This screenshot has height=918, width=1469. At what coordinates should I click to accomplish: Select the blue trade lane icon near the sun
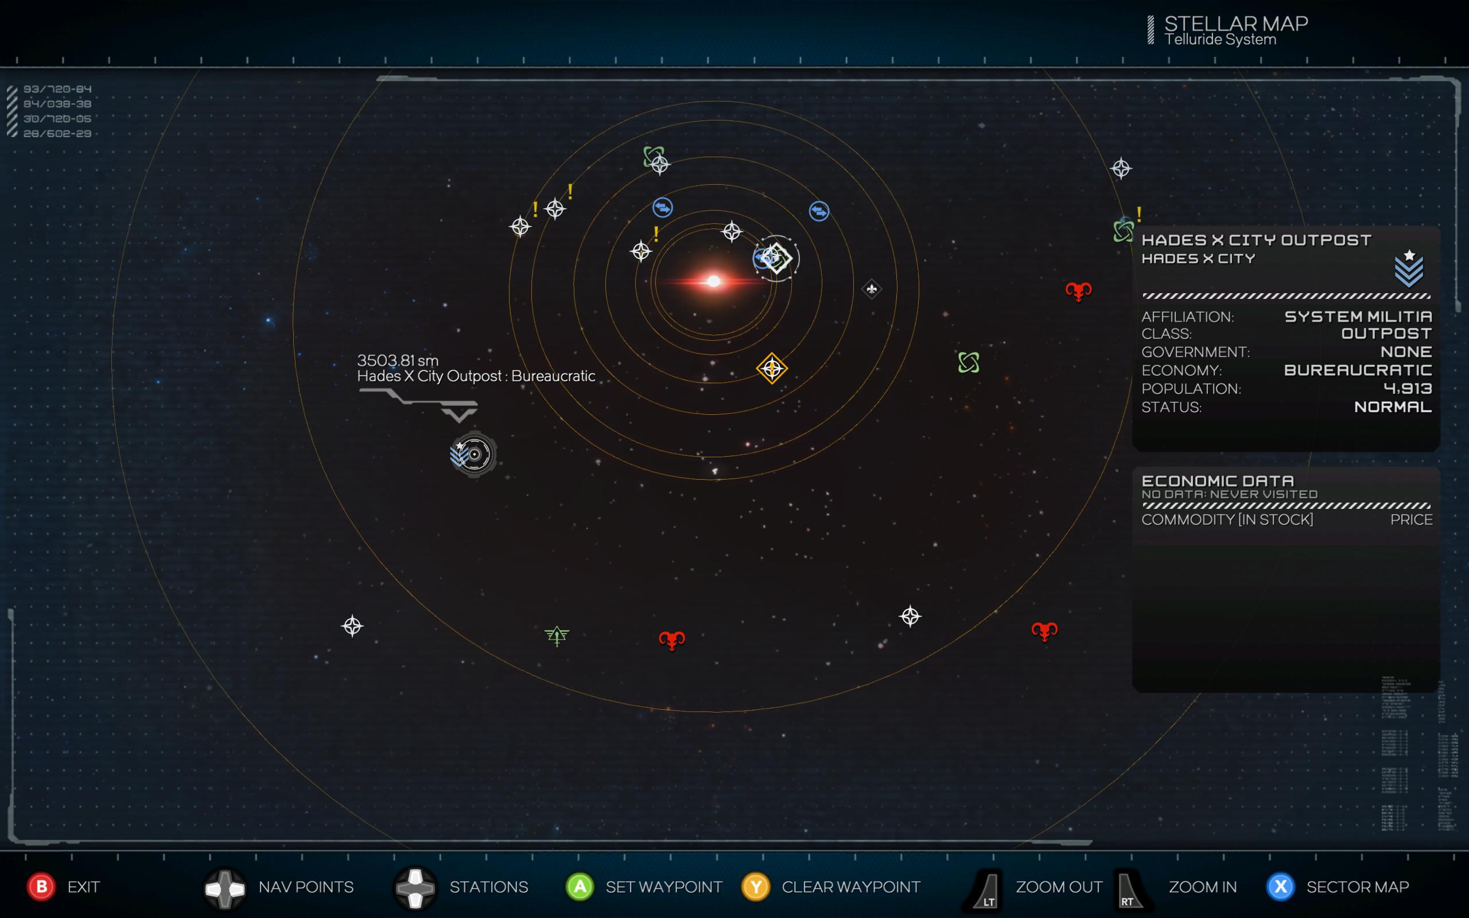664,207
